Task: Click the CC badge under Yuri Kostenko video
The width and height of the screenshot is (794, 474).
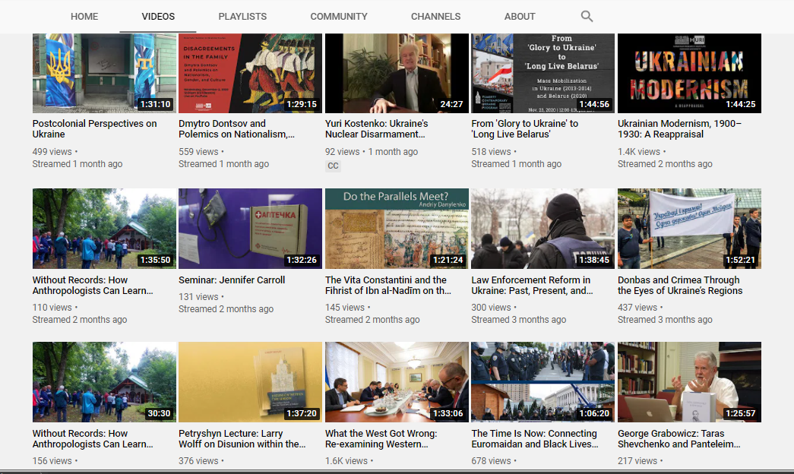Action: (x=333, y=166)
